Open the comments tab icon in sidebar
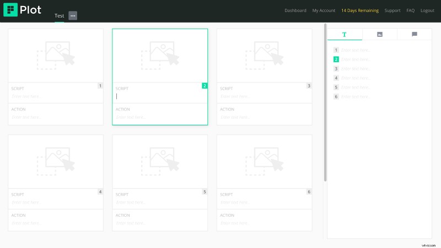The width and height of the screenshot is (441, 248). tap(415, 34)
